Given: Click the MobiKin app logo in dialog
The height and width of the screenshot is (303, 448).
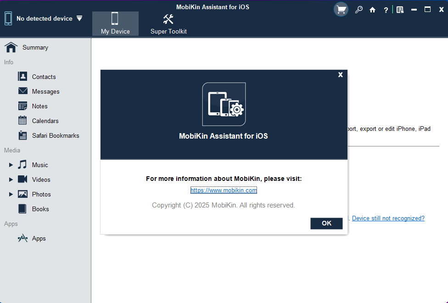Looking at the screenshot, I should point(224,104).
